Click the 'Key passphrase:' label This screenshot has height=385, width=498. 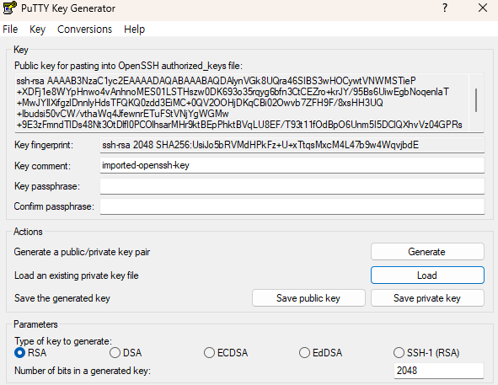(x=47, y=186)
